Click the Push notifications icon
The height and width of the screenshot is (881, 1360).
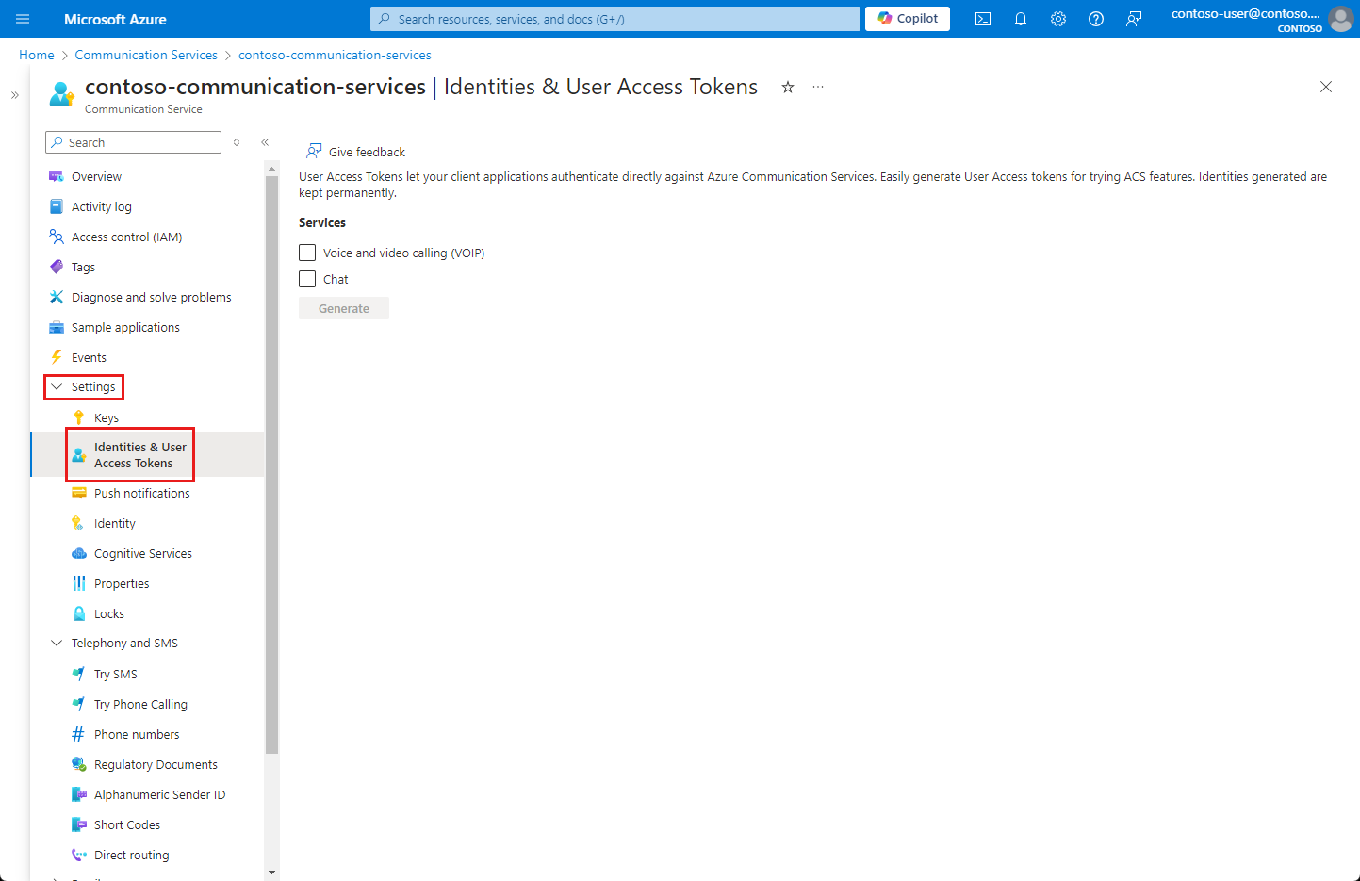point(79,493)
